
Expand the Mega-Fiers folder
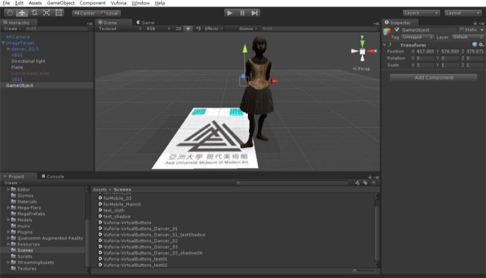(9, 207)
